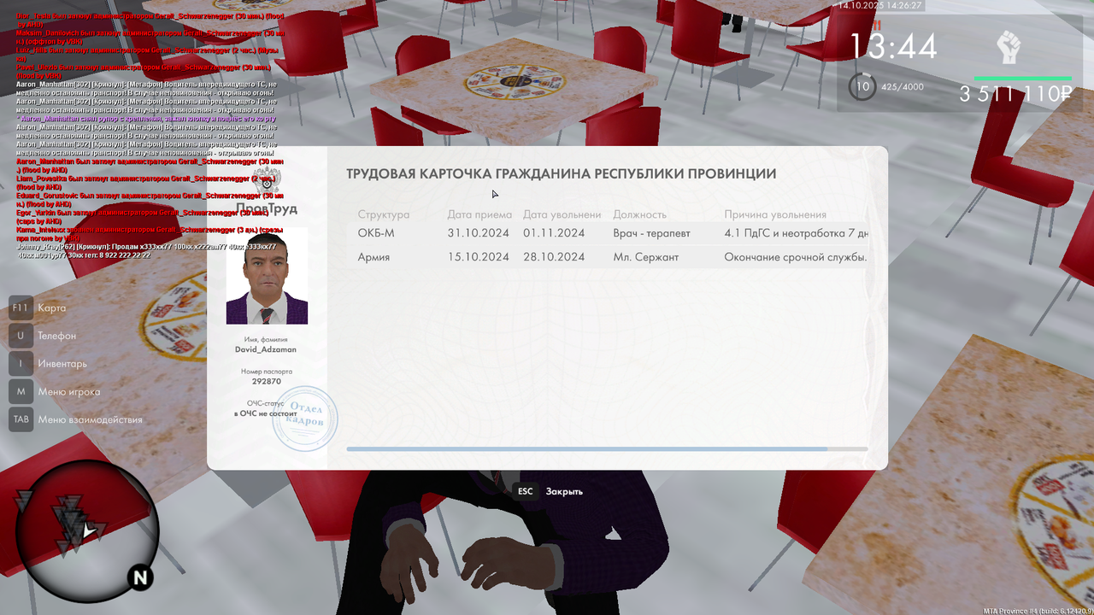
Task: Click the compass N marker on minimap
Action: click(140, 578)
